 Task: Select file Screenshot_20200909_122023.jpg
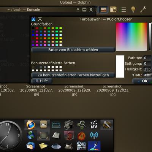tap(113, 90)
